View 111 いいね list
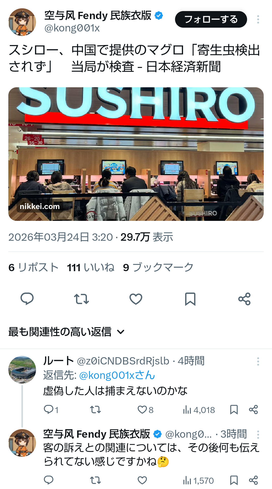Image resolution: width=272 pixels, height=489 pixels. click(91, 267)
